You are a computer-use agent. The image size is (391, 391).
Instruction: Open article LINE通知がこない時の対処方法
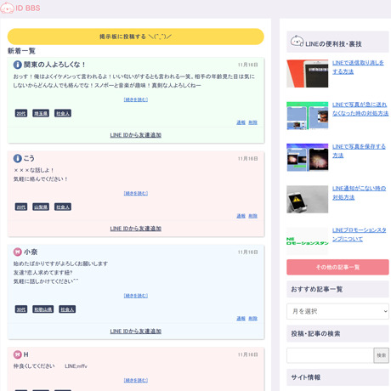coord(359,193)
